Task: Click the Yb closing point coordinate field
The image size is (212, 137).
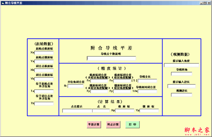Action: pyautogui.click(x=44, y=79)
